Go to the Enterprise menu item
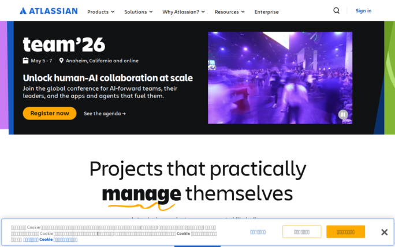Screen dimensions: 395x247 pyautogui.click(x=266, y=12)
